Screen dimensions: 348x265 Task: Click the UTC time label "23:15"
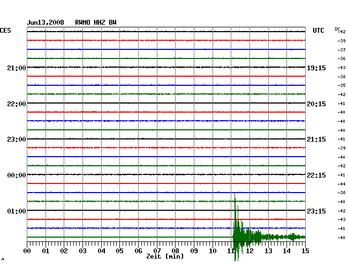tap(316, 211)
